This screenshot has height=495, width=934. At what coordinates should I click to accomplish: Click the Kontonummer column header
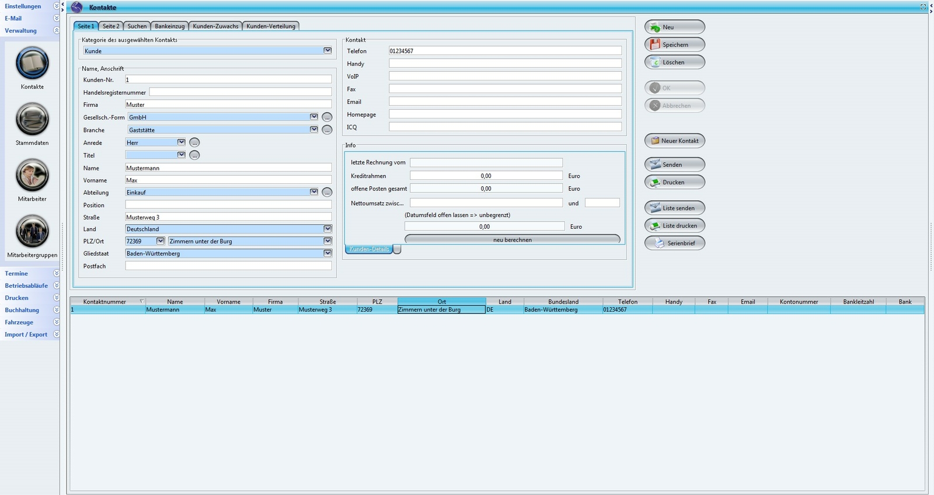point(799,302)
